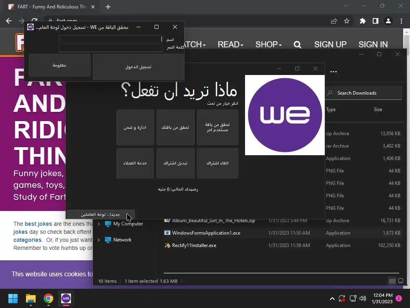Click the تبديل اشتراك button
Viewport: 410px width, 308px height.
pyautogui.click(x=175, y=163)
